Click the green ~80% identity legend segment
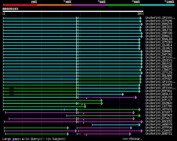Screen dimensions: 177x141 pos(123,5)
